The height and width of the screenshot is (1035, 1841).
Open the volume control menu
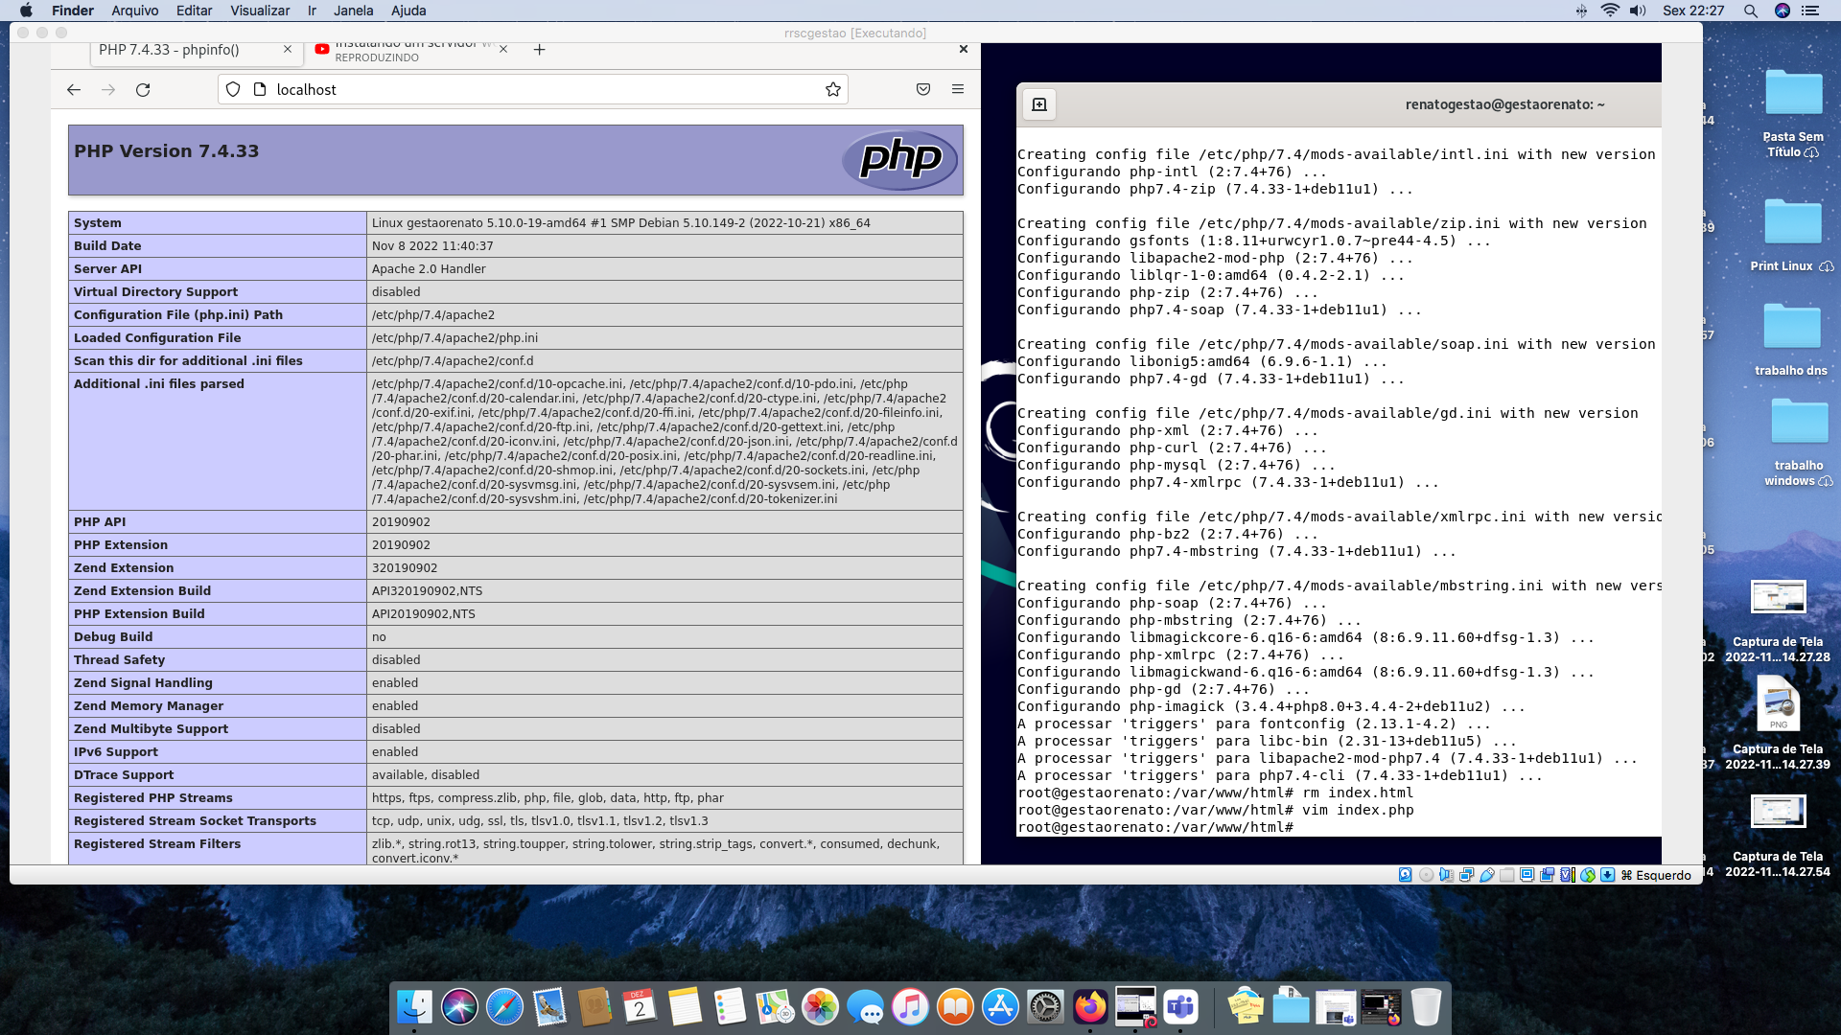pyautogui.click(x=1637, y=11)
